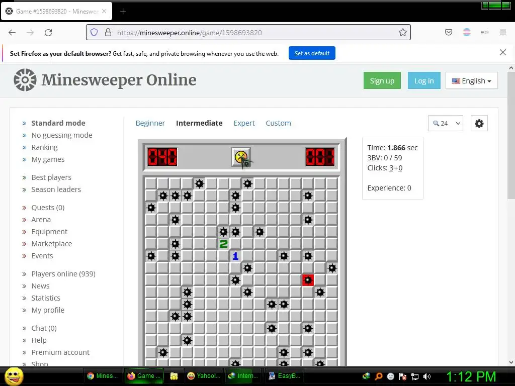The width and height of the screenshot is (515, 386).
Task: Open Season leaders in the sidebar
Action: click(56, 189)
